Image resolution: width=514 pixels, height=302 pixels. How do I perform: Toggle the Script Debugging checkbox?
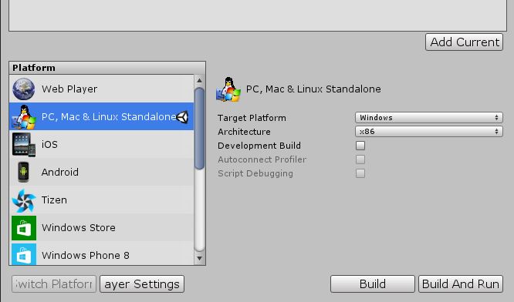[360, 173]
